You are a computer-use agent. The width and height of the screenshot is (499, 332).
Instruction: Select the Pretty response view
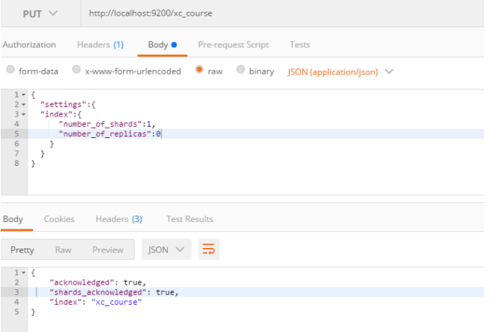click(x=22, y=250)
